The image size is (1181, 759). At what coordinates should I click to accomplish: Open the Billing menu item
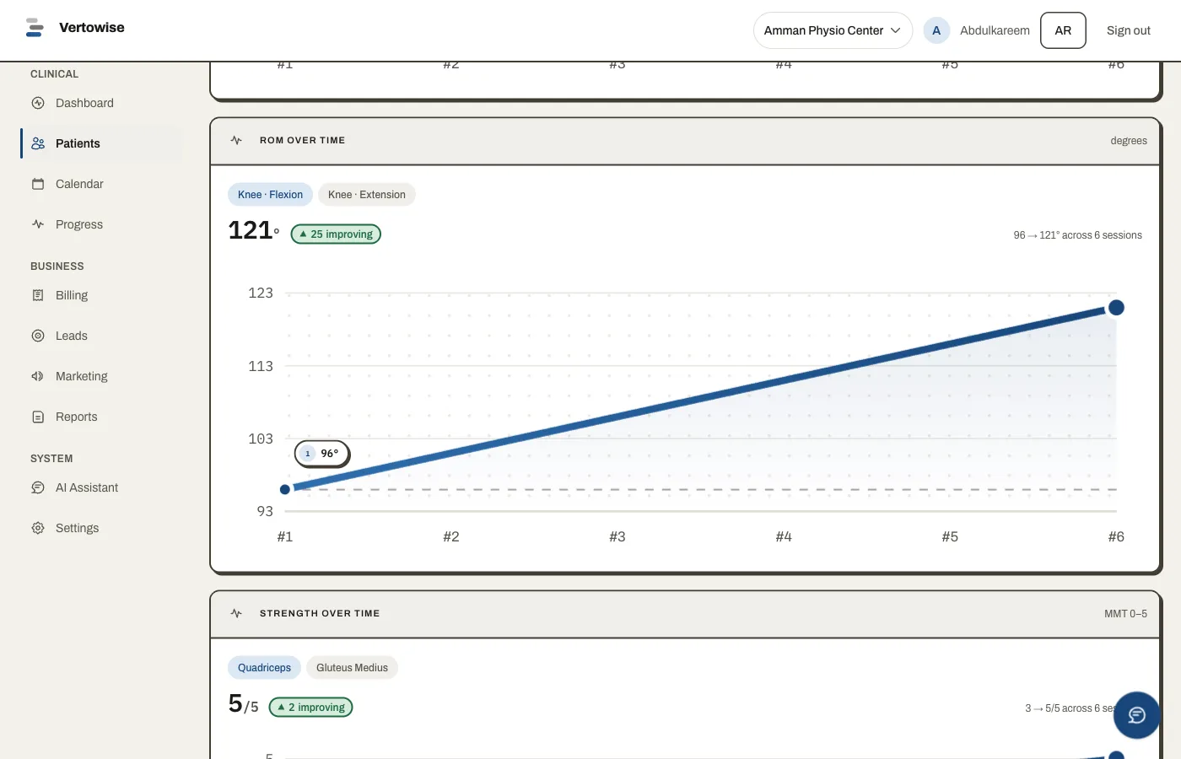point(101,295)
